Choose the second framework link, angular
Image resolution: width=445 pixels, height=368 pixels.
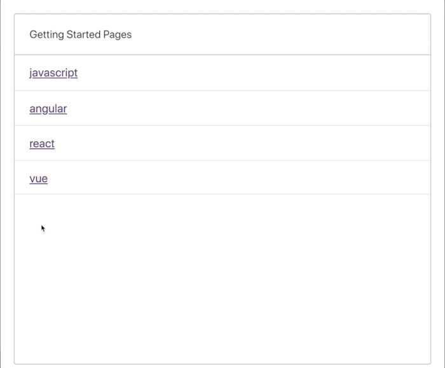click(48, 108)
